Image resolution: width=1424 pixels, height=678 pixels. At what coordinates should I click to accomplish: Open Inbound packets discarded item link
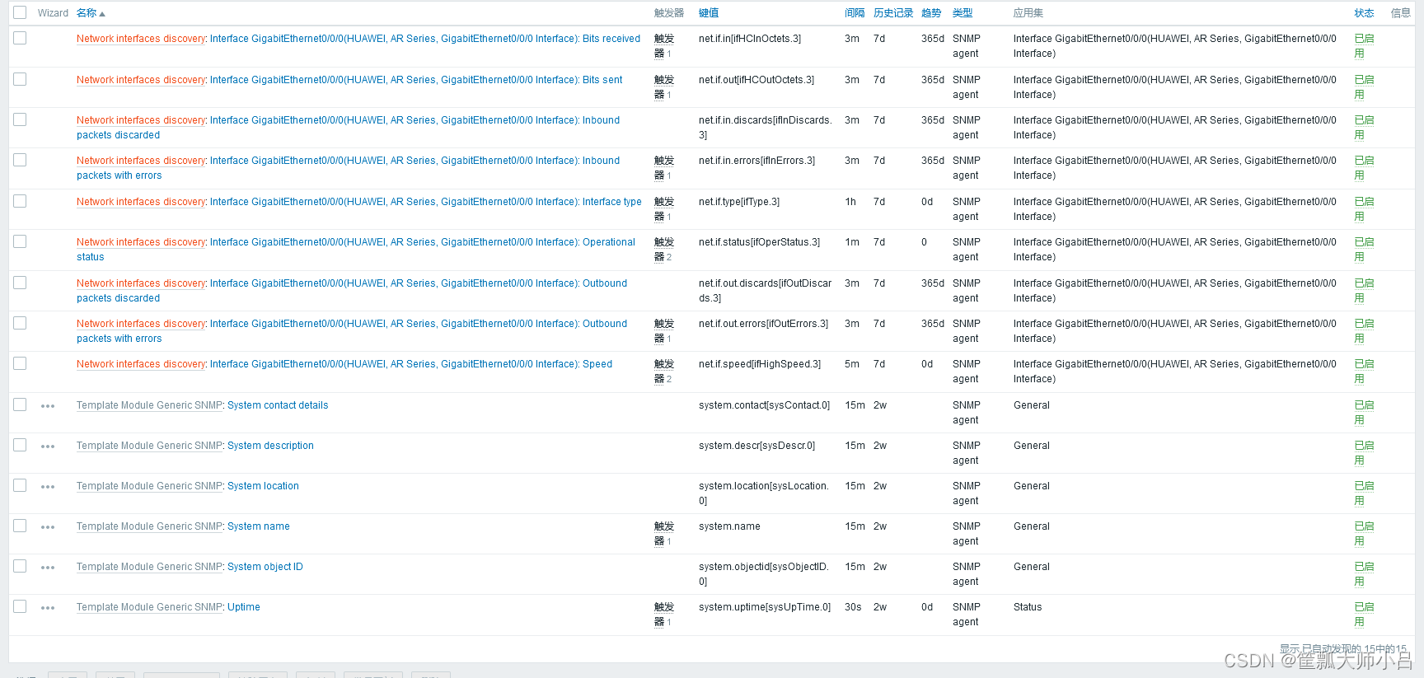[415, 120]
